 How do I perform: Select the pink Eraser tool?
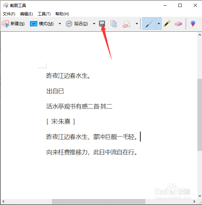pos(178,24)
